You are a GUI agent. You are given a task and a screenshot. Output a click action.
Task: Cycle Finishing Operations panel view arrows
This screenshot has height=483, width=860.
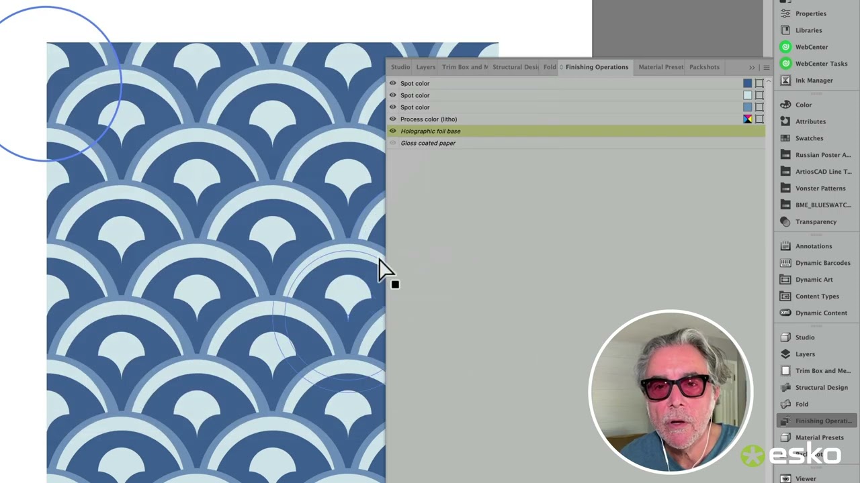pos(560,67)
